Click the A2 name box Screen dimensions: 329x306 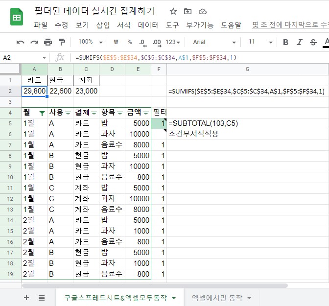pyautogui.click(x=21, y=58)
